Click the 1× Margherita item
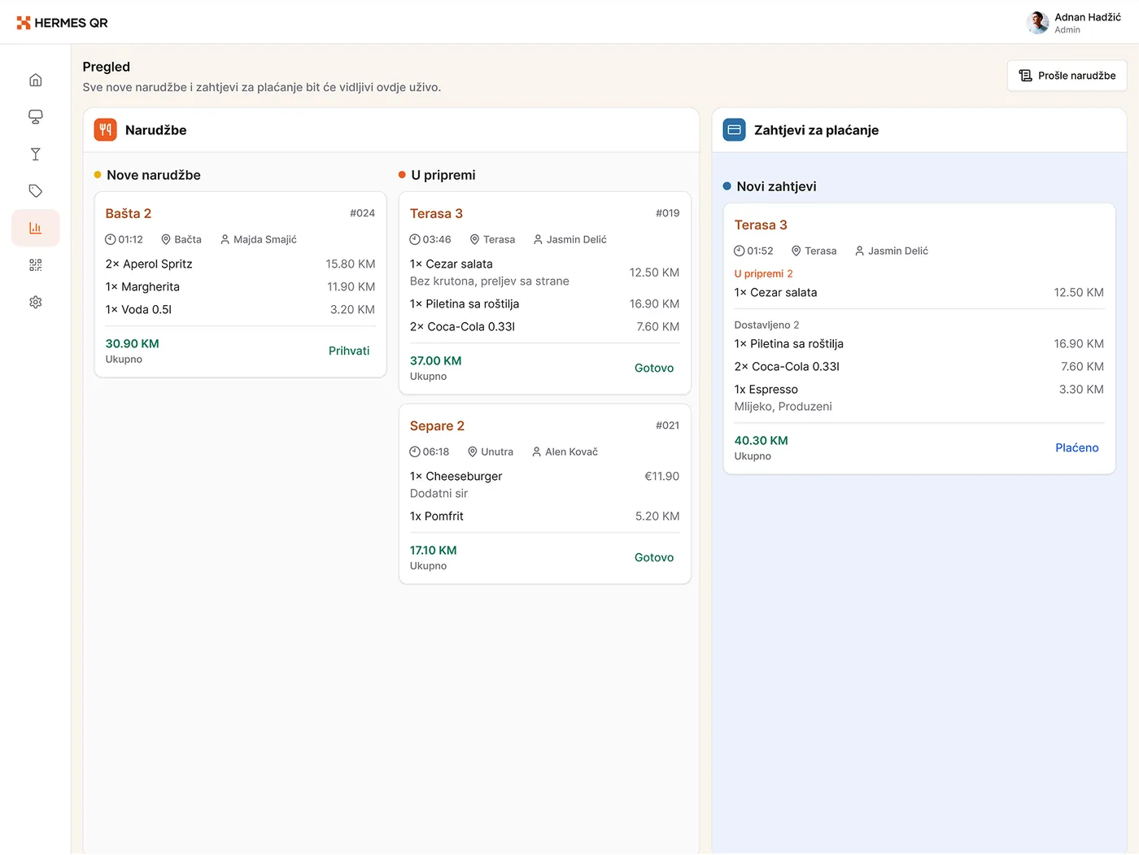Viewport: 1139px width, 855px height. (142, 286)
